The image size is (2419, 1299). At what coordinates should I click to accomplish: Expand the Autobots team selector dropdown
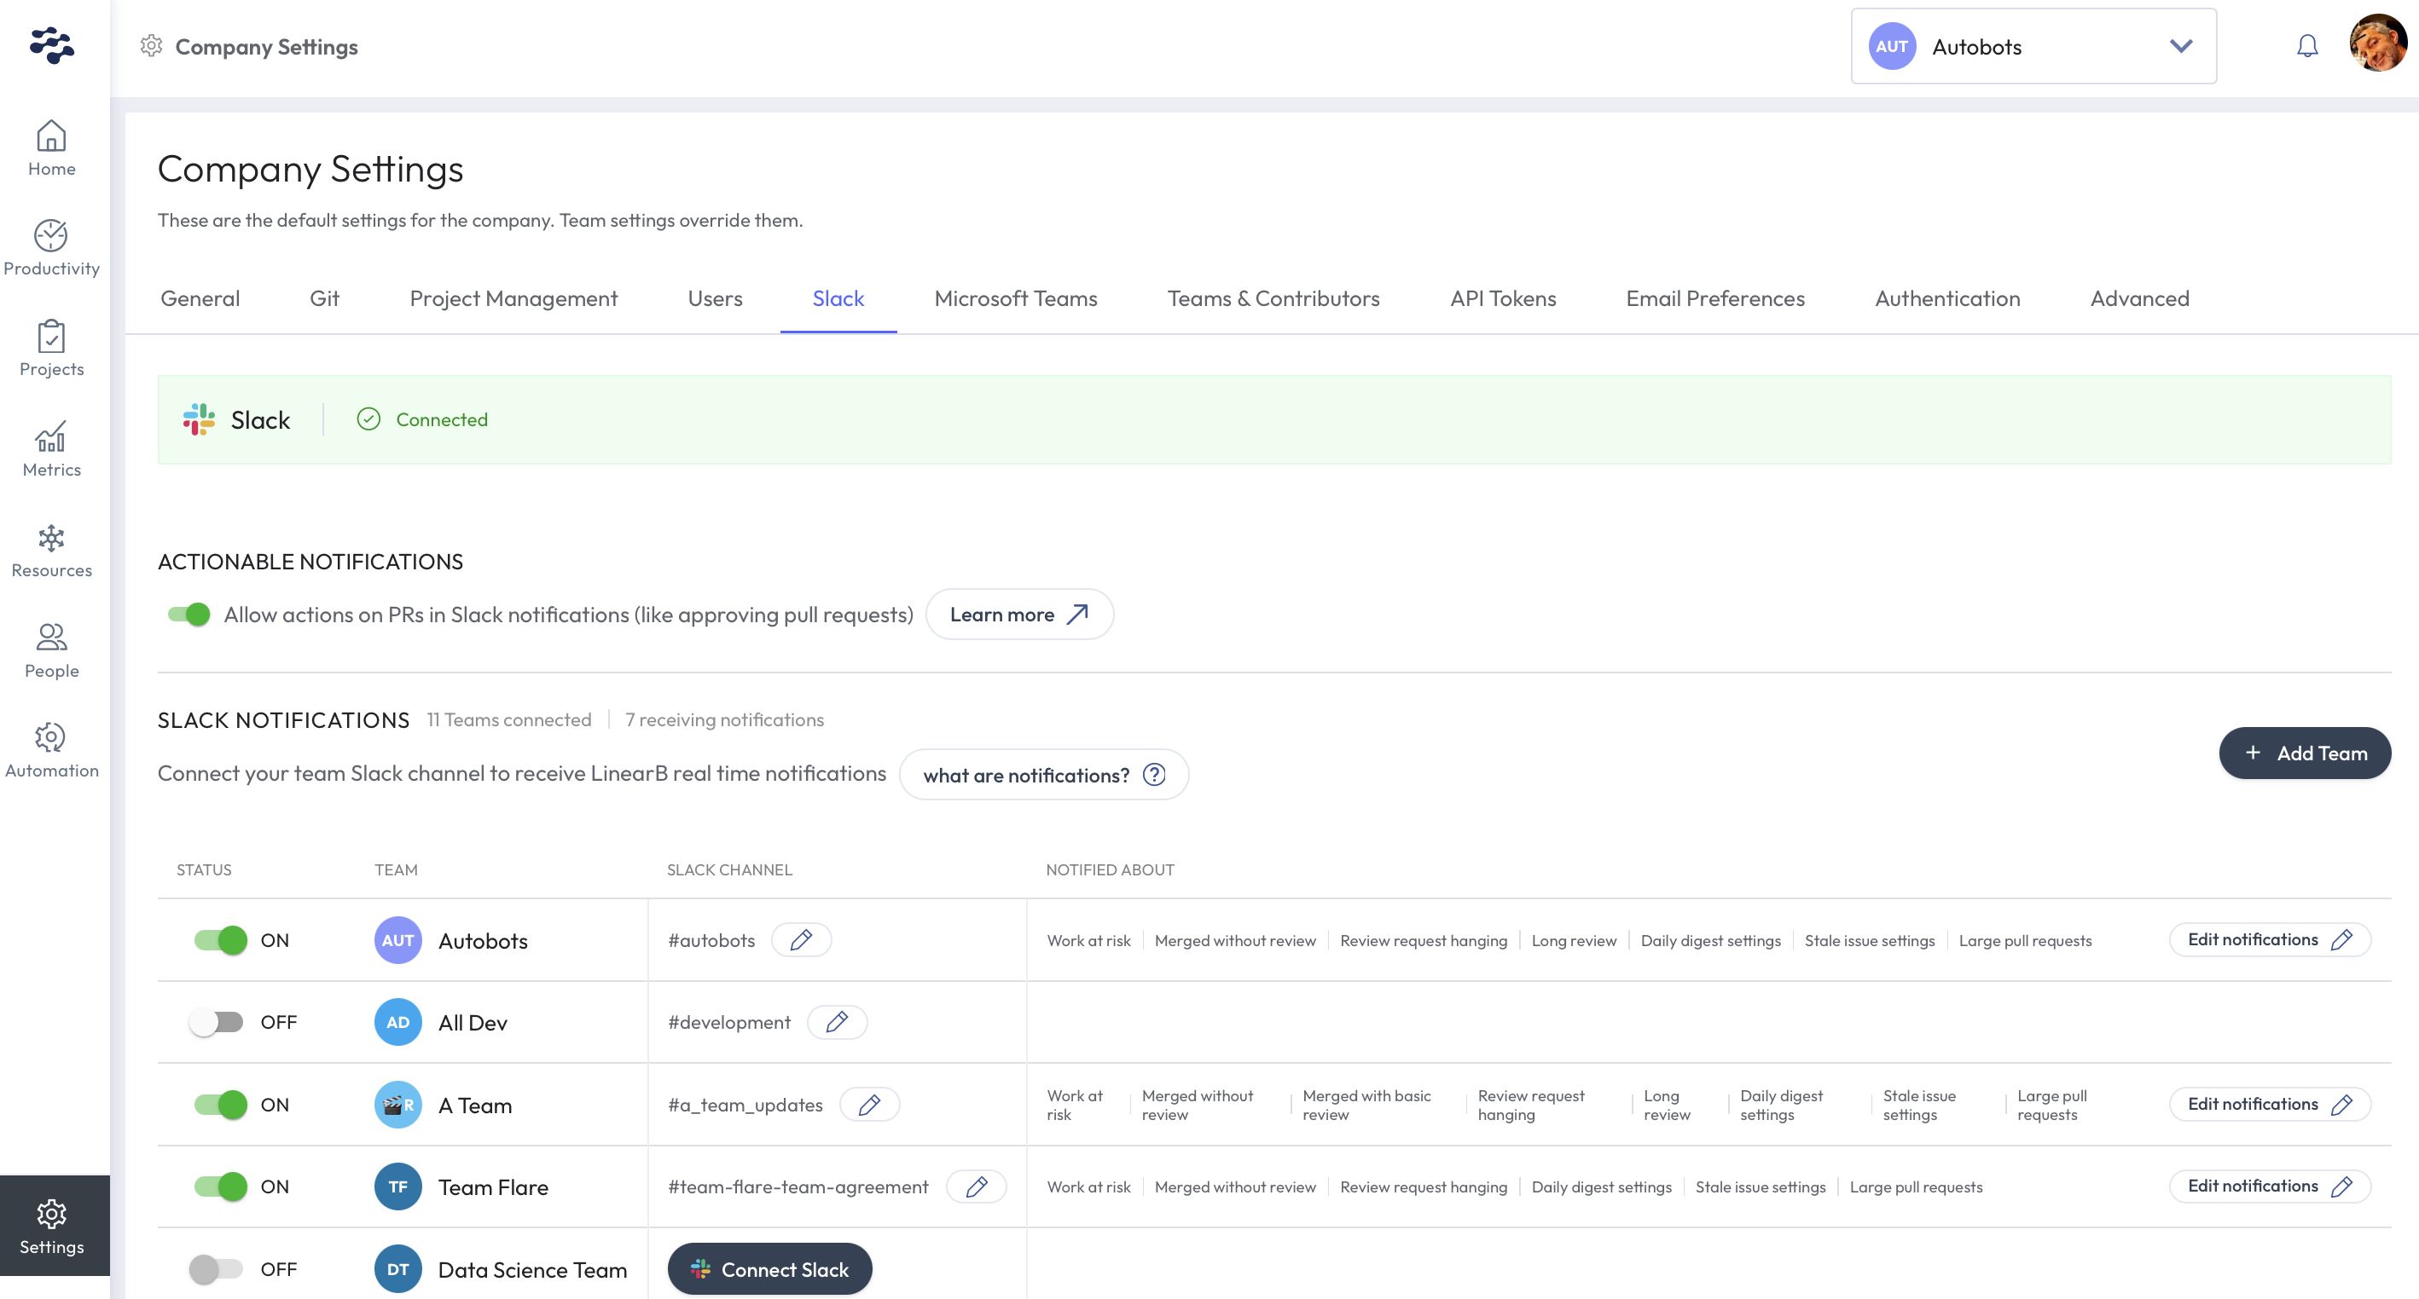[x=2034, y=46]
